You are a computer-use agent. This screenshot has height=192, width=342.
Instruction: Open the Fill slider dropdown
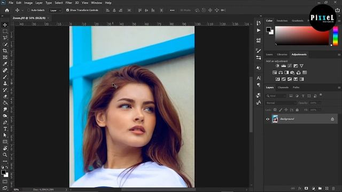(320, 110)
